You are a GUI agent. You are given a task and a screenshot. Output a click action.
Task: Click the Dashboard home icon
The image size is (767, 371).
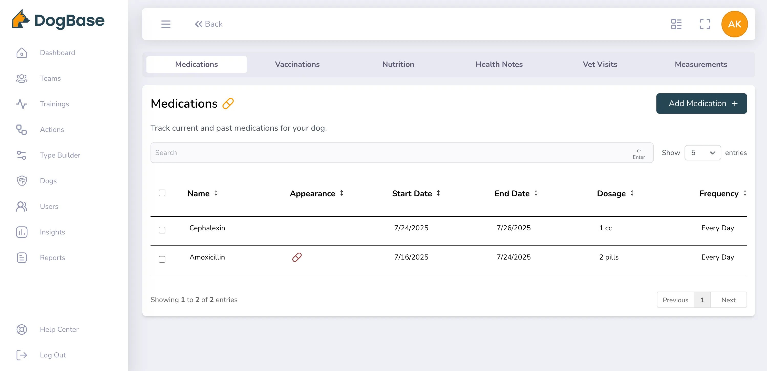click(x=22, y=53)
